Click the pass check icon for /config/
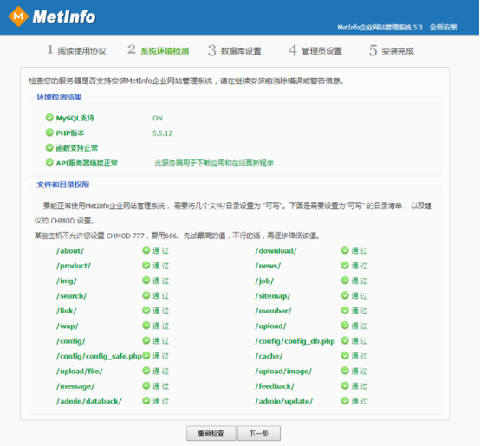480x446 pixels. click(146, 340)
